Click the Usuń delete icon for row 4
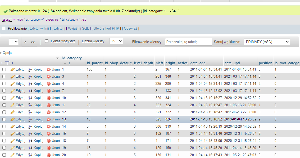Viewport: 300px width, 158px height. [49, 84]
